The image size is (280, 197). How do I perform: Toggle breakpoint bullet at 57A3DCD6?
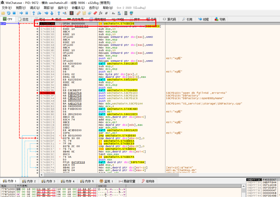pyautogui.click(x=37, y=136)
